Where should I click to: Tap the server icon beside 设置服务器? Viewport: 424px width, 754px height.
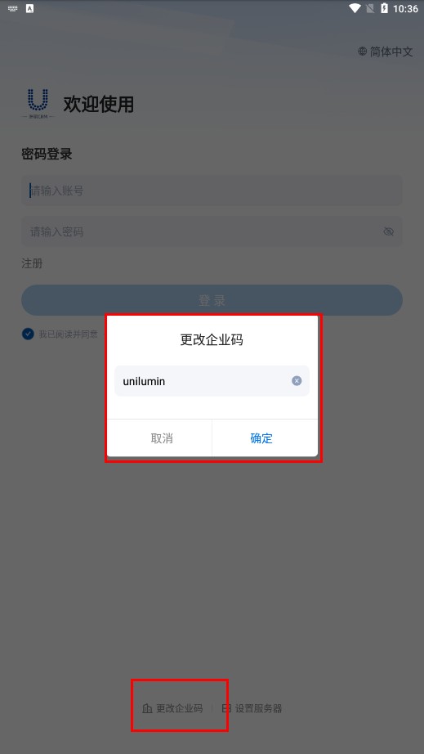226,708
